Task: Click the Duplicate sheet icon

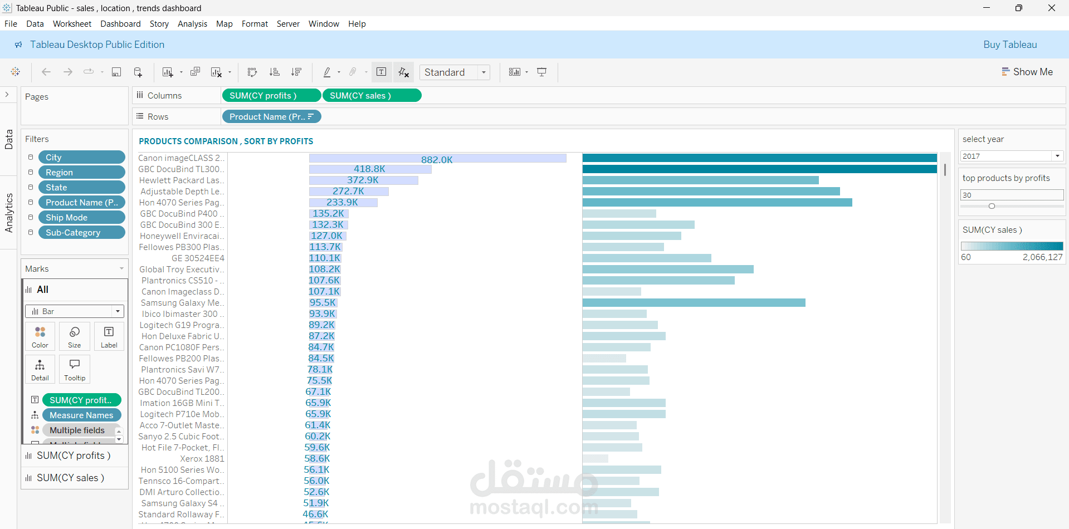Action: tap(195, 72)
